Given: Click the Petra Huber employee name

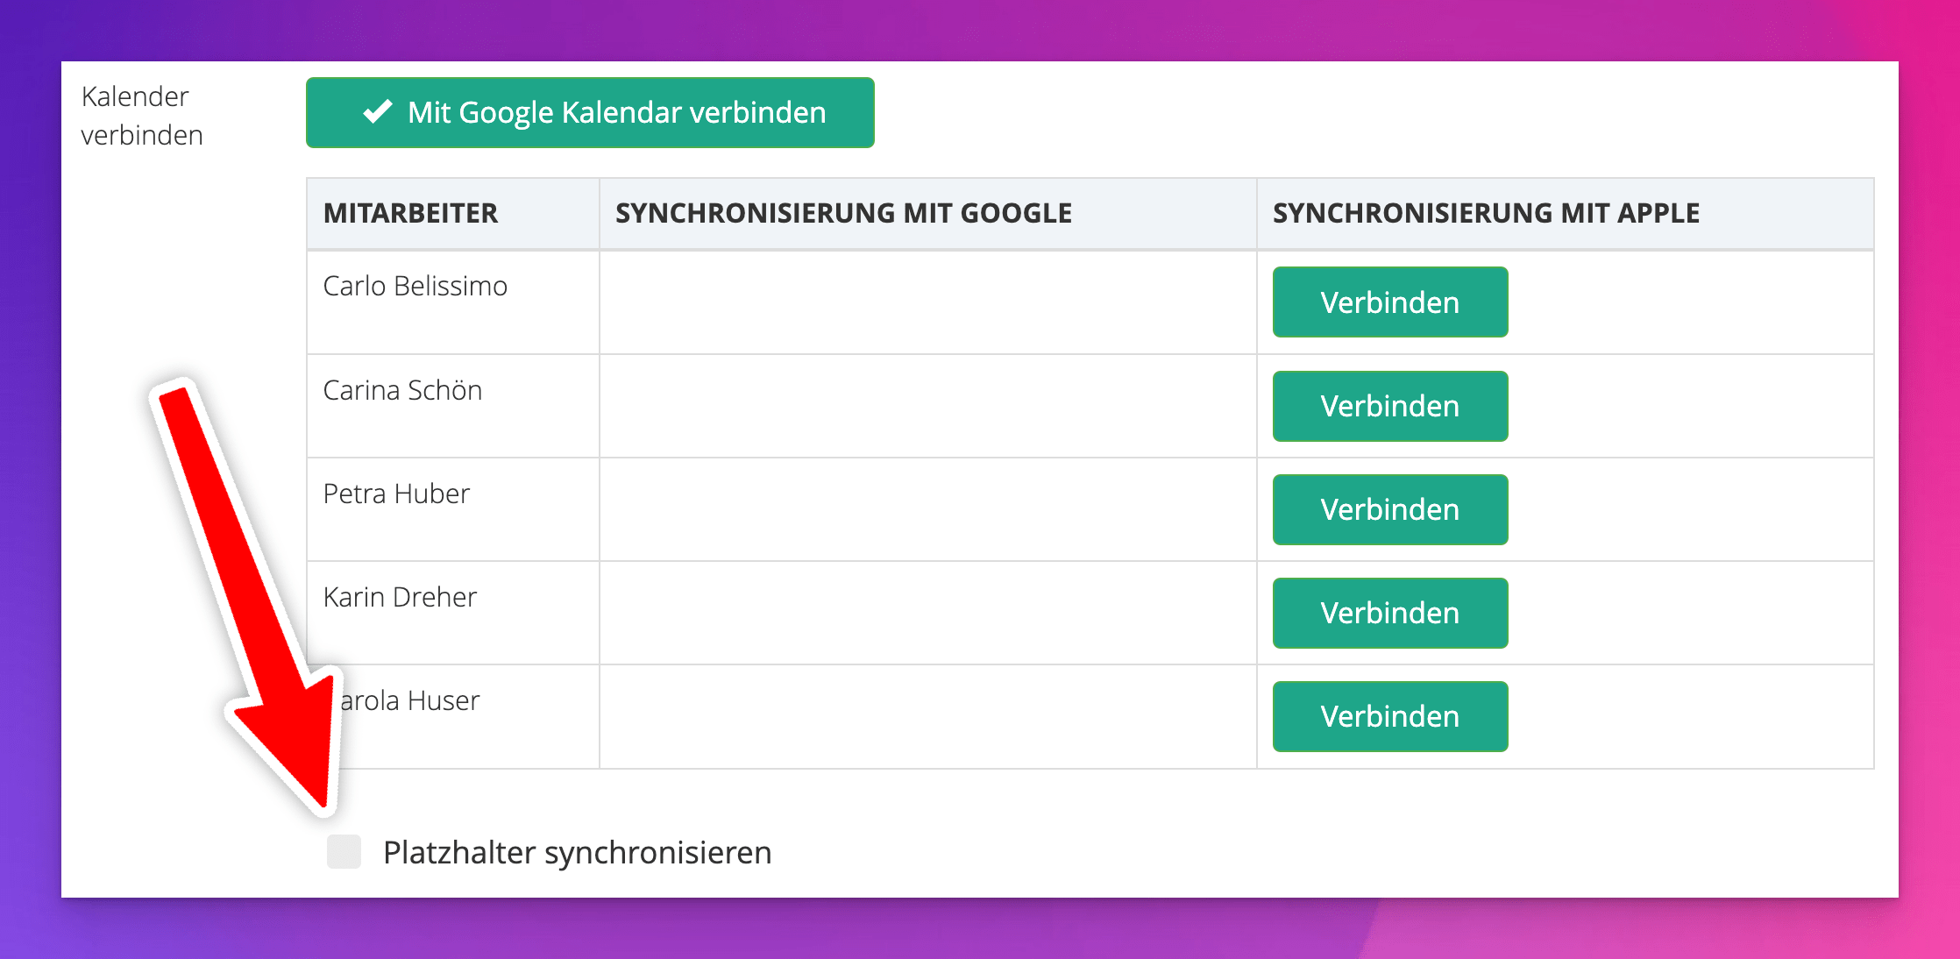Looking at the screenshot, I should (396, 494).
